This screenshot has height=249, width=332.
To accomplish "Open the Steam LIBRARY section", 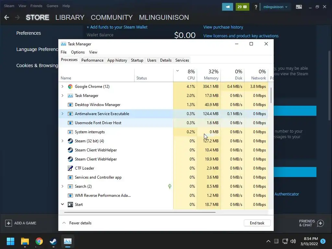I will tap(70, 18).
